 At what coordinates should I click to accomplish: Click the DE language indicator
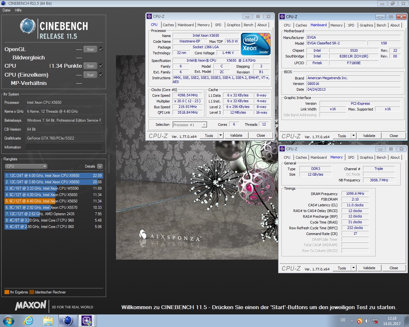[x=343, y=320]
